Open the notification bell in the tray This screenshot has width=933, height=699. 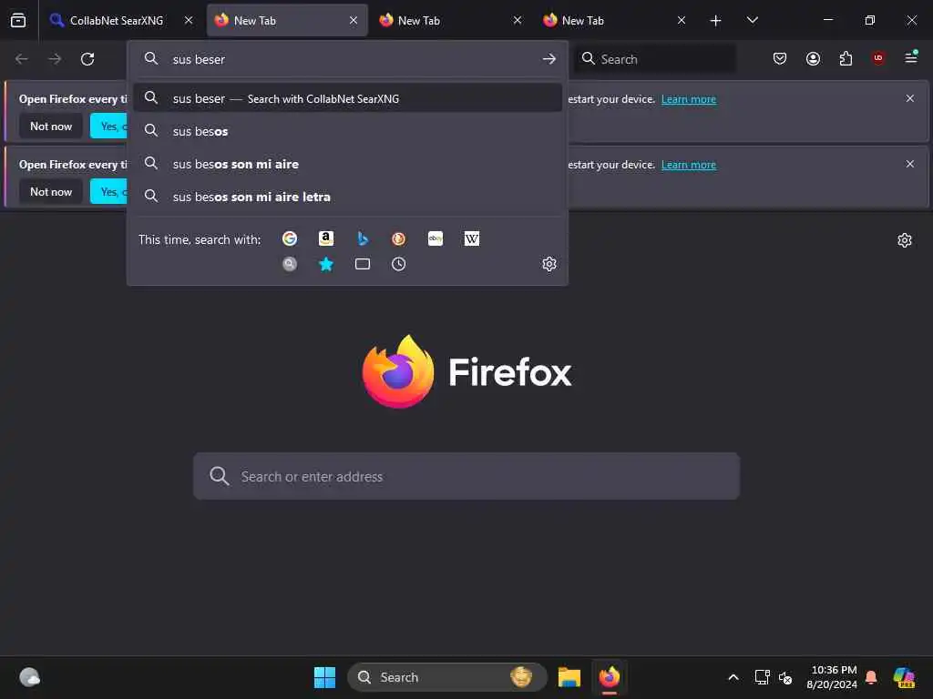coord(871,677)
